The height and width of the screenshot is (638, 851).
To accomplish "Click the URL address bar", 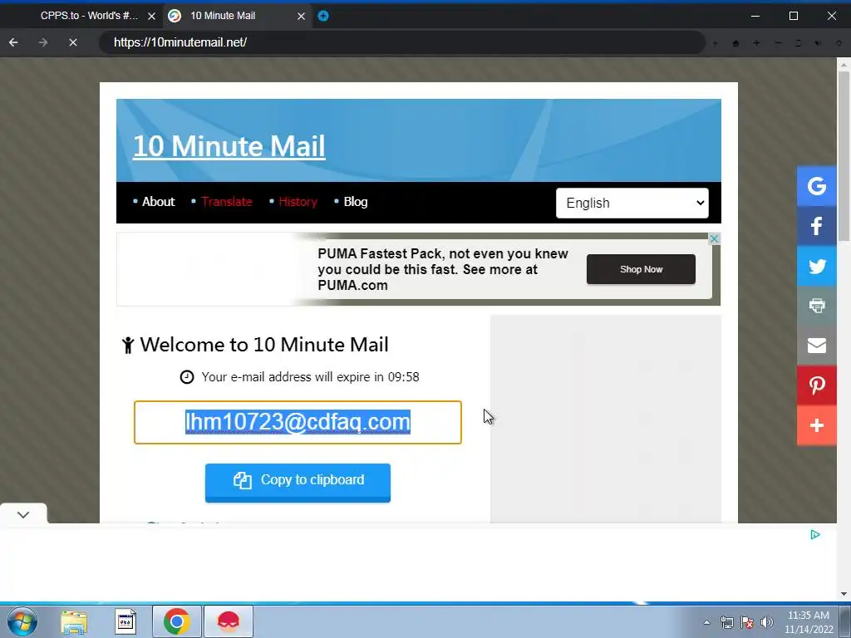I will click(401, 42).
